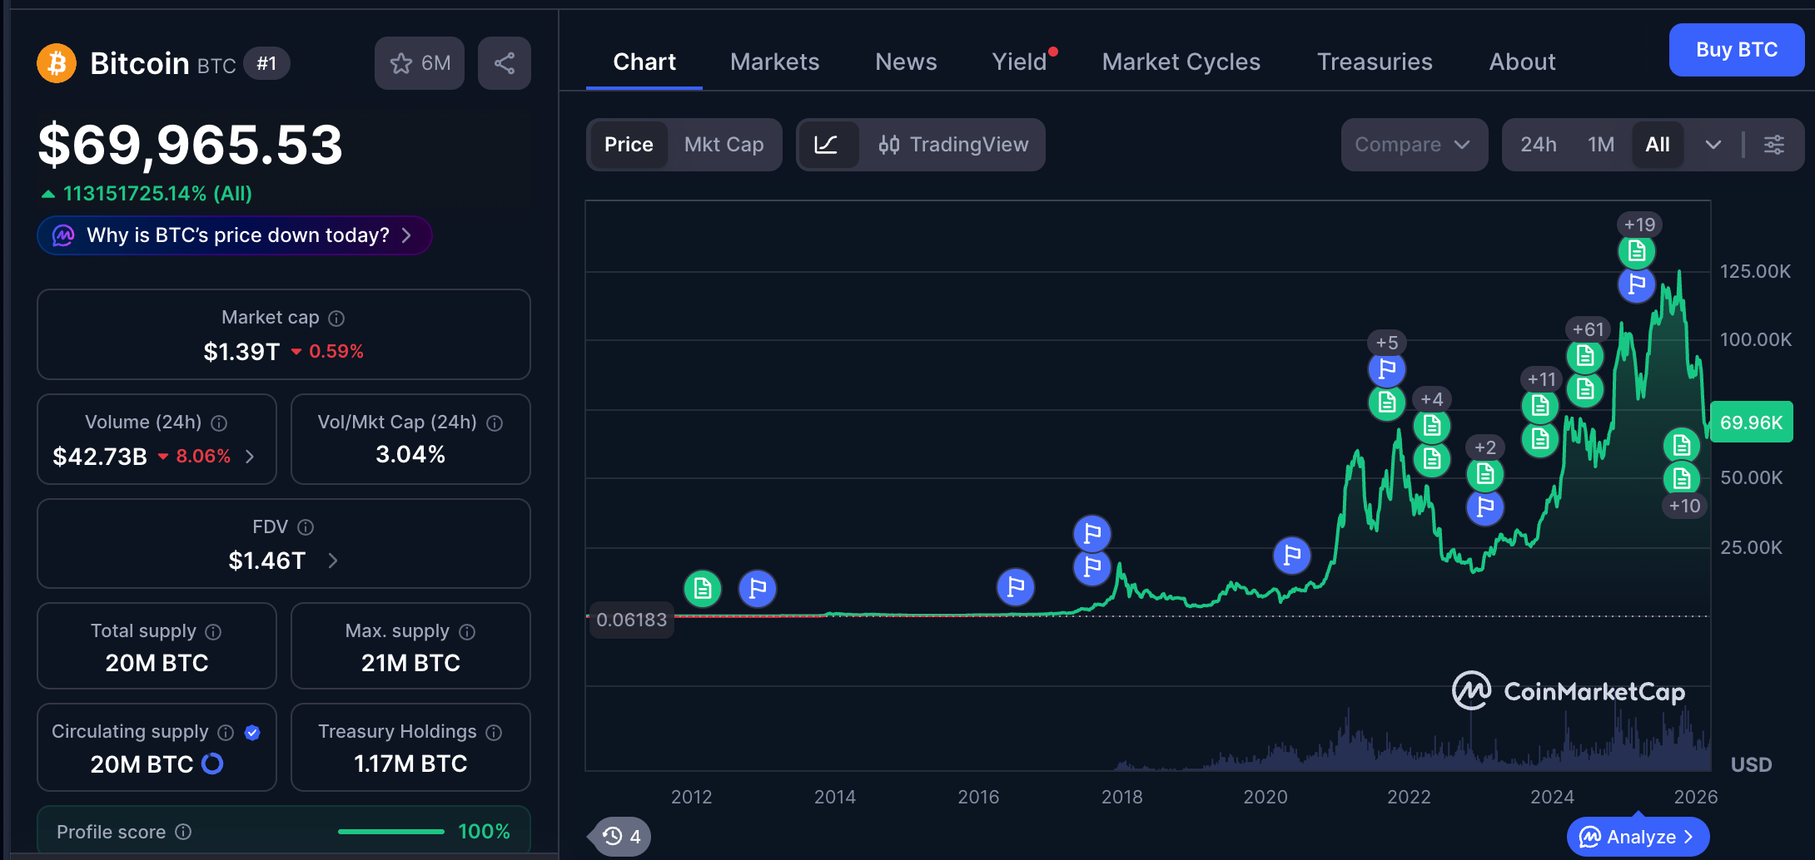Switch to the Markets tab

pyautogui.click(x=774, y=62)
